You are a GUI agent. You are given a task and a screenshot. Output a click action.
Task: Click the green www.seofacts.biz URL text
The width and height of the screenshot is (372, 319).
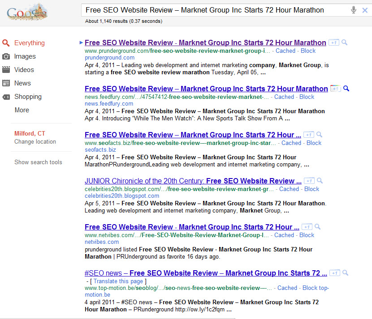(x=180, y=143)
